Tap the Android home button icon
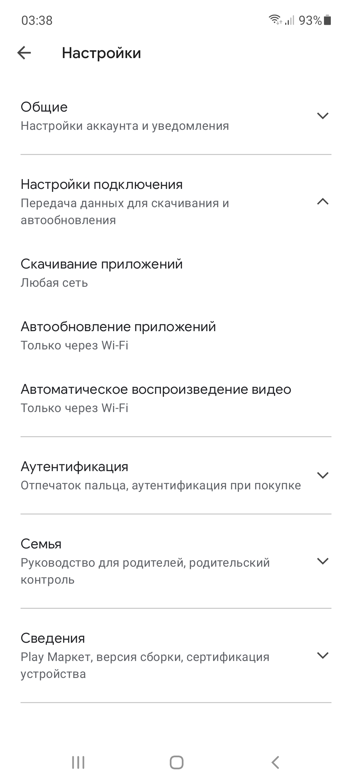Viewport: 352px width, 783px height. [176, 762]
